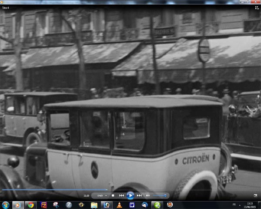
Task: Click the Play button in media controls
Action: tap(130, 196)
